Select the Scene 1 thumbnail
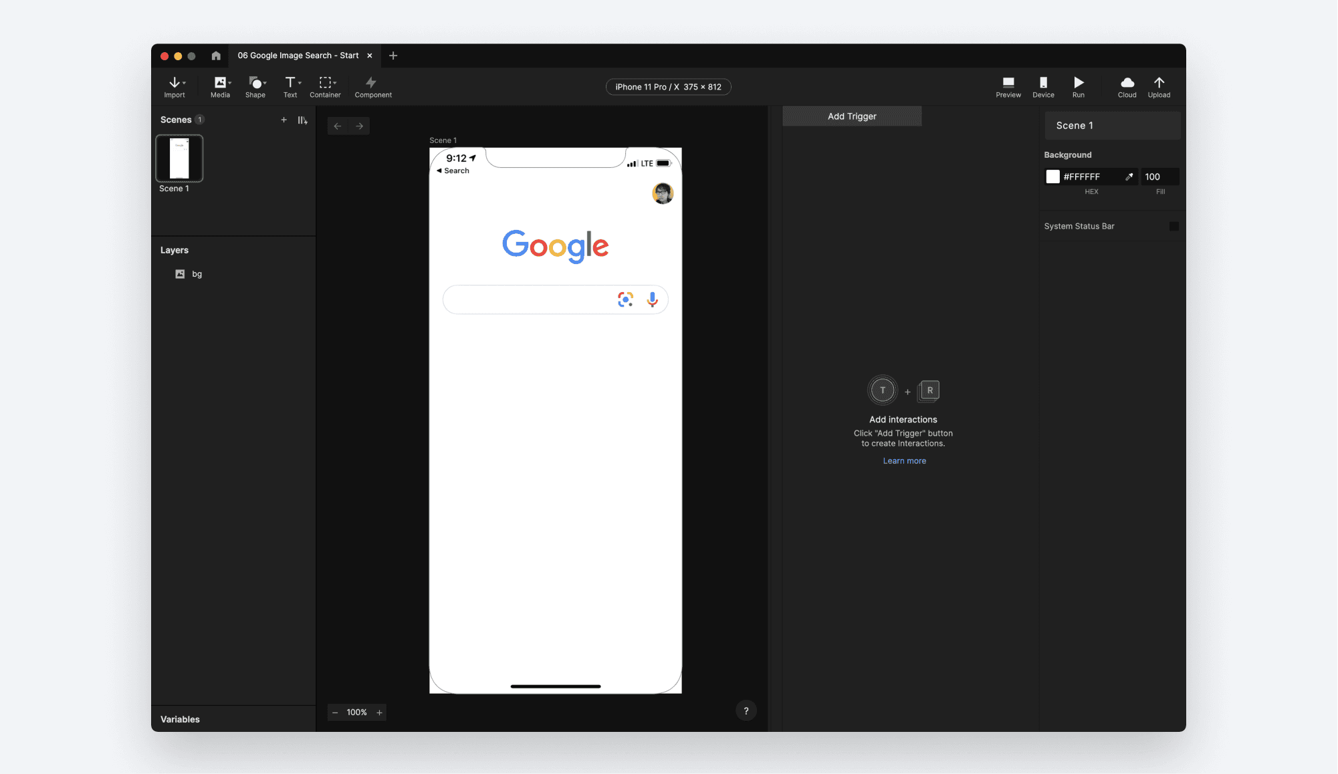Screen dimensions: 1338x774 pyautogui.click(x=179, y=158)
